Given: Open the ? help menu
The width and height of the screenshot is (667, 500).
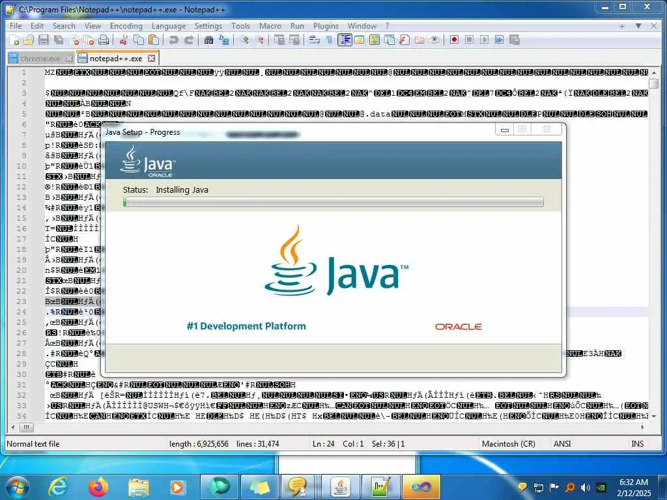Looking at the screenshot, I should 387,26.
